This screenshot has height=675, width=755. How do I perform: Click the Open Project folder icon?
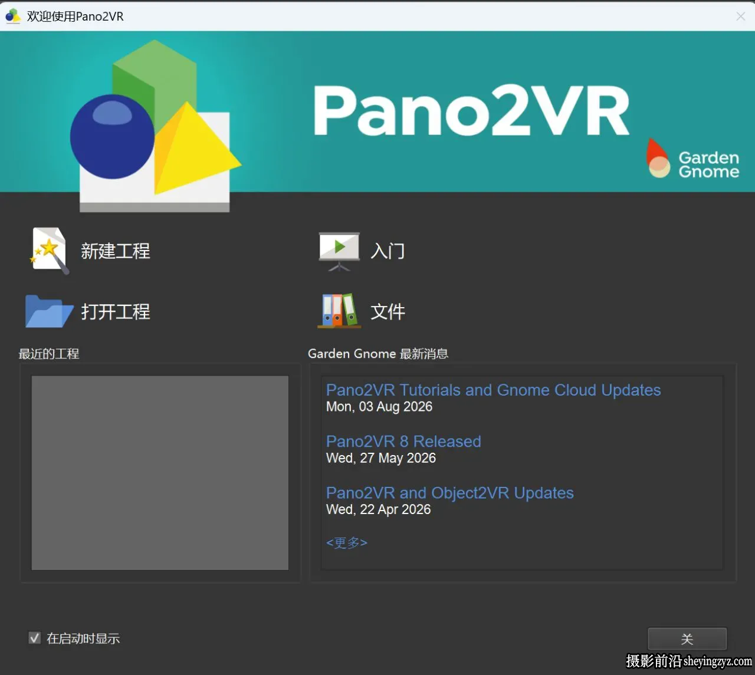click(x=49, y=311)
